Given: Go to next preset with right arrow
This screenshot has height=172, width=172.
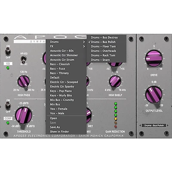Looking at the screenshot, I should point(168,126).
